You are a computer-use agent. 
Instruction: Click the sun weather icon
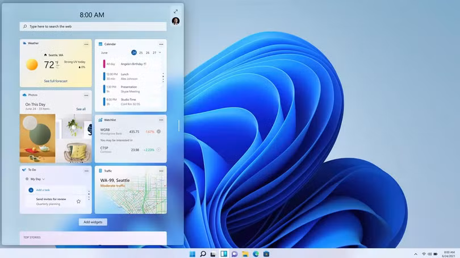pos(32,65)
